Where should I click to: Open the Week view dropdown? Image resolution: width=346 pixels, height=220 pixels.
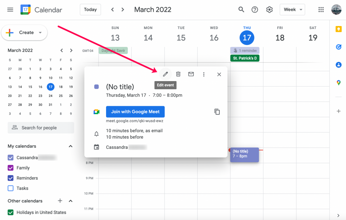[x=292, y=9]
